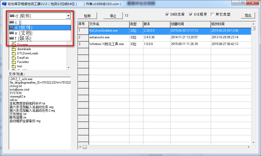Select wifi.ini in file list
261x156 pixels.
click(13, 100)
